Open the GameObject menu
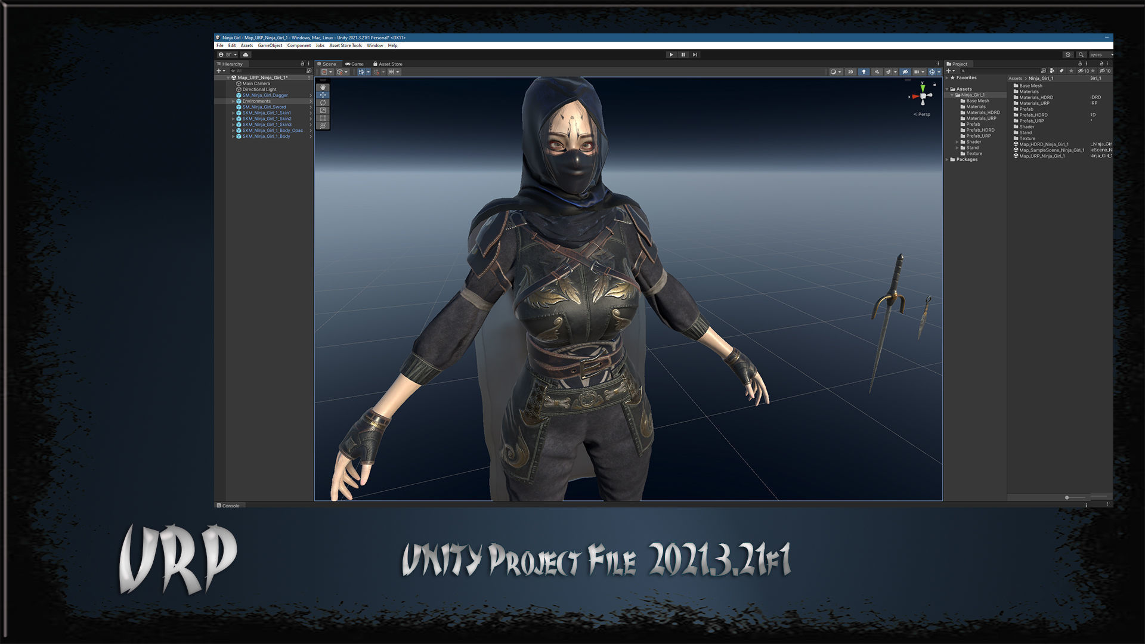This screenshot has height=644, width=1145. [x=270, y=45]
